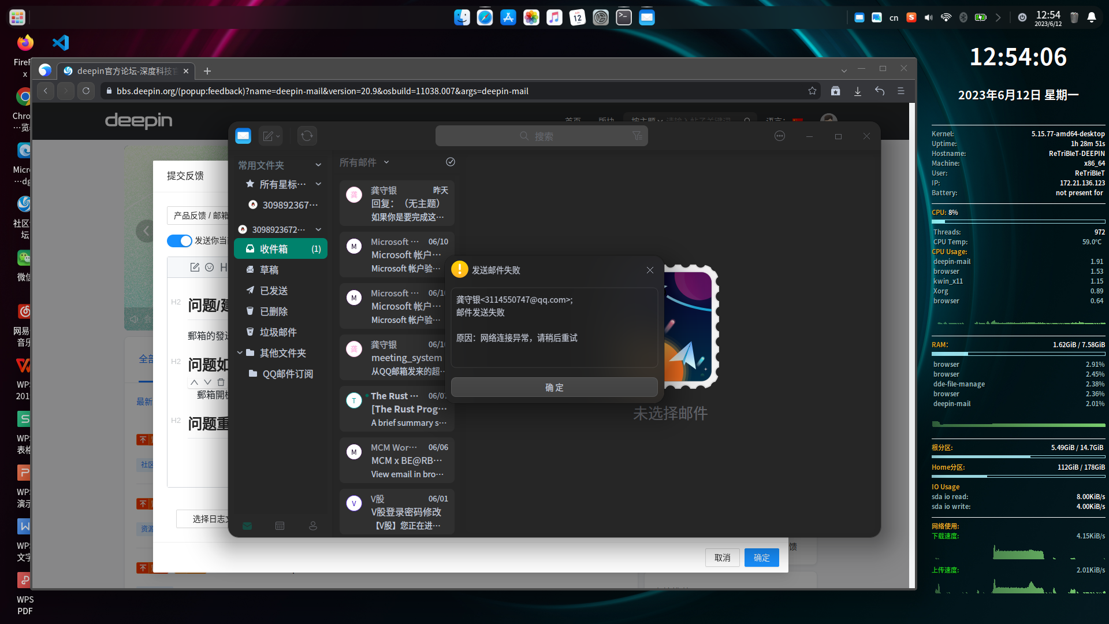This screenshot has height=624, width=1109.
Task: Toggle the 发送你当前 switch in feedback form
Action: click(179, 241)
